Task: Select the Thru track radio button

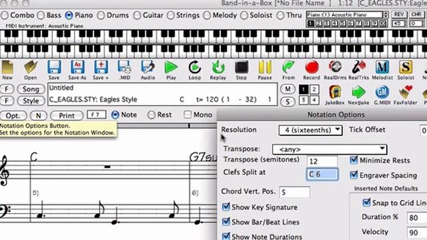Action: click(280, 15)
